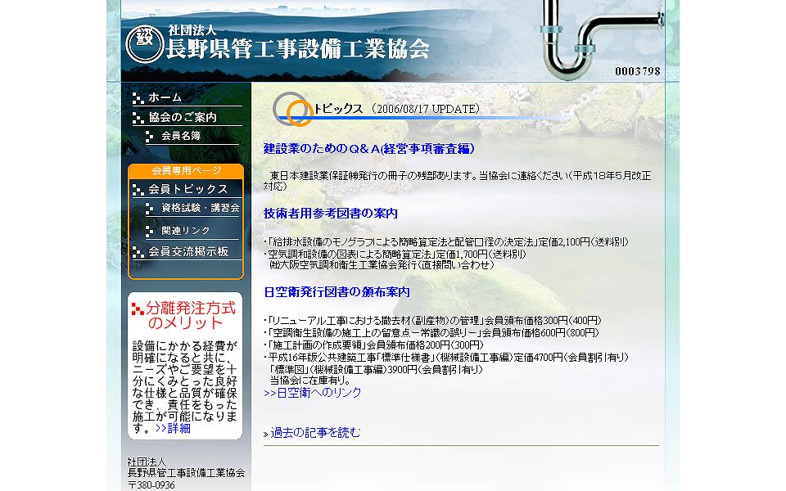Click checkered bullet icon beside 会員交流掲示板
The height and width of the screenshot is (491, 786).
[x=138, y=253]
